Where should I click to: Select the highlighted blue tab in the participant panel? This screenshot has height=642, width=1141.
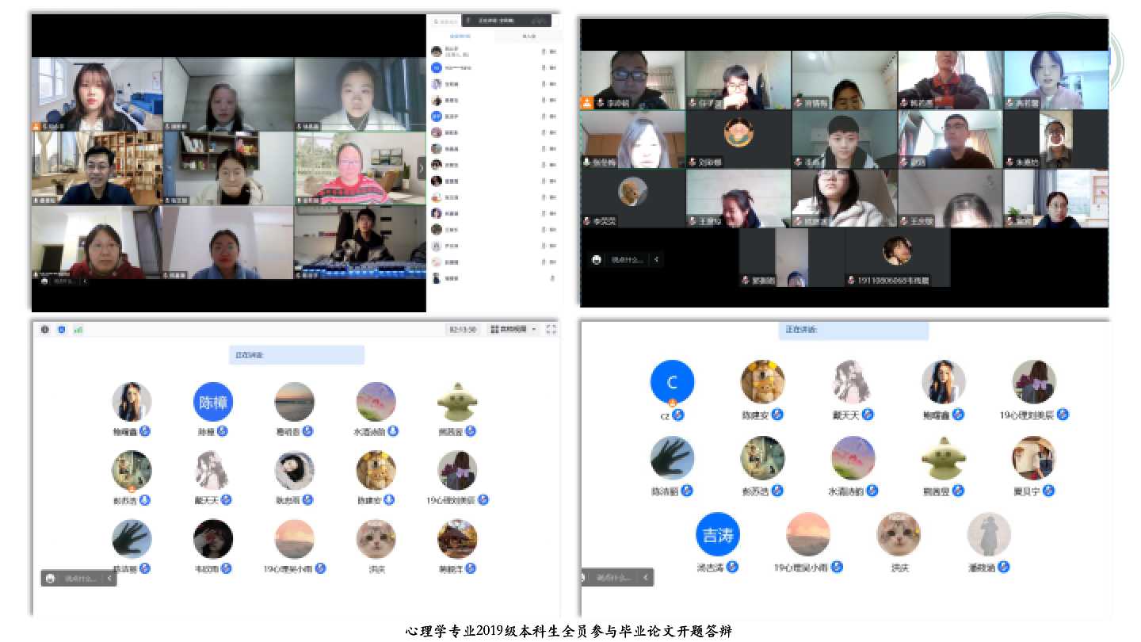click(460, 36)
